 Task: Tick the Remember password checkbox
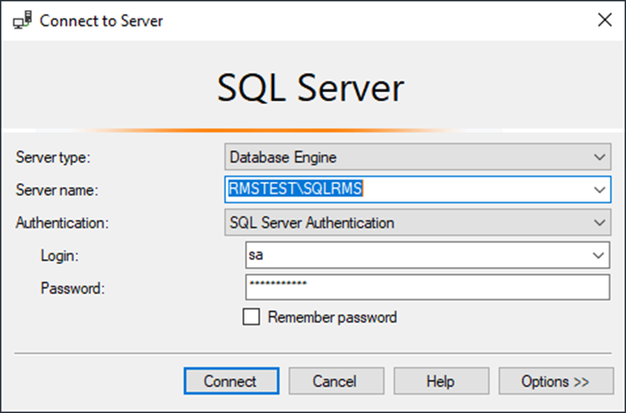(251, 317)
